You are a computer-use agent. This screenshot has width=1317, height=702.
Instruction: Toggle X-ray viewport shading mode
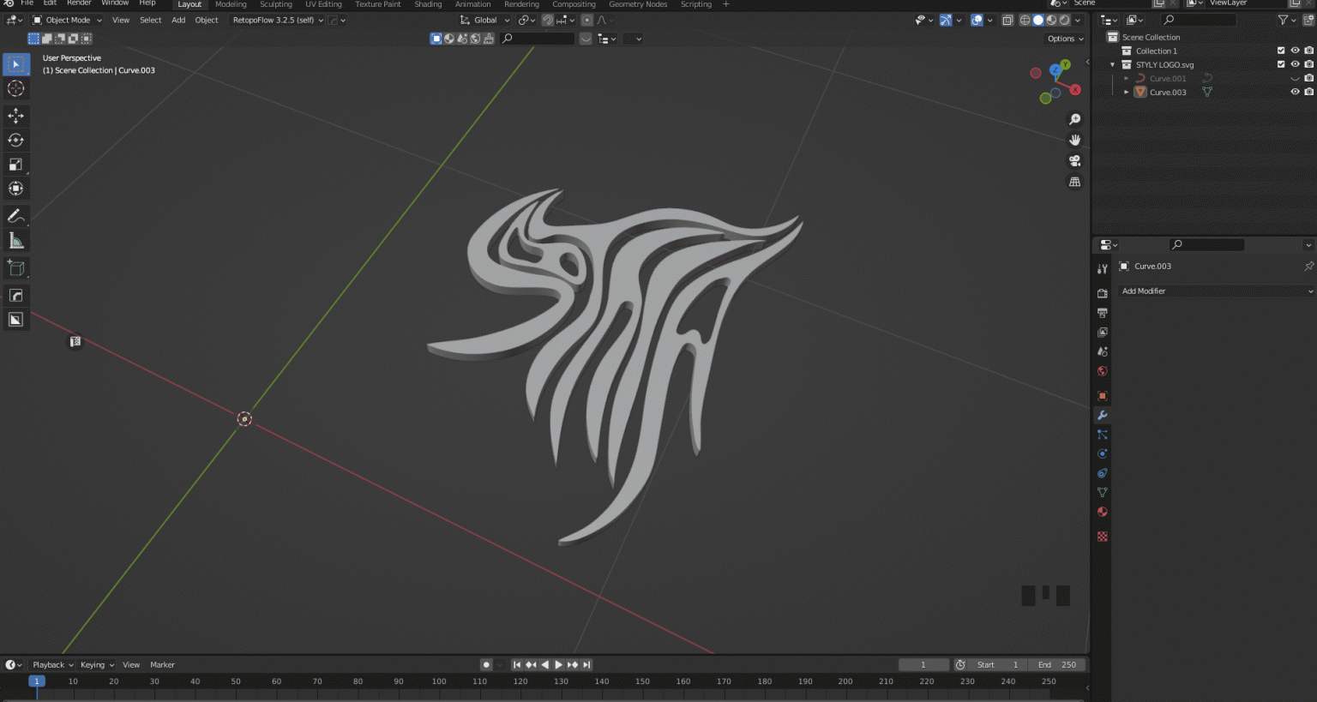pos(1008,20)
